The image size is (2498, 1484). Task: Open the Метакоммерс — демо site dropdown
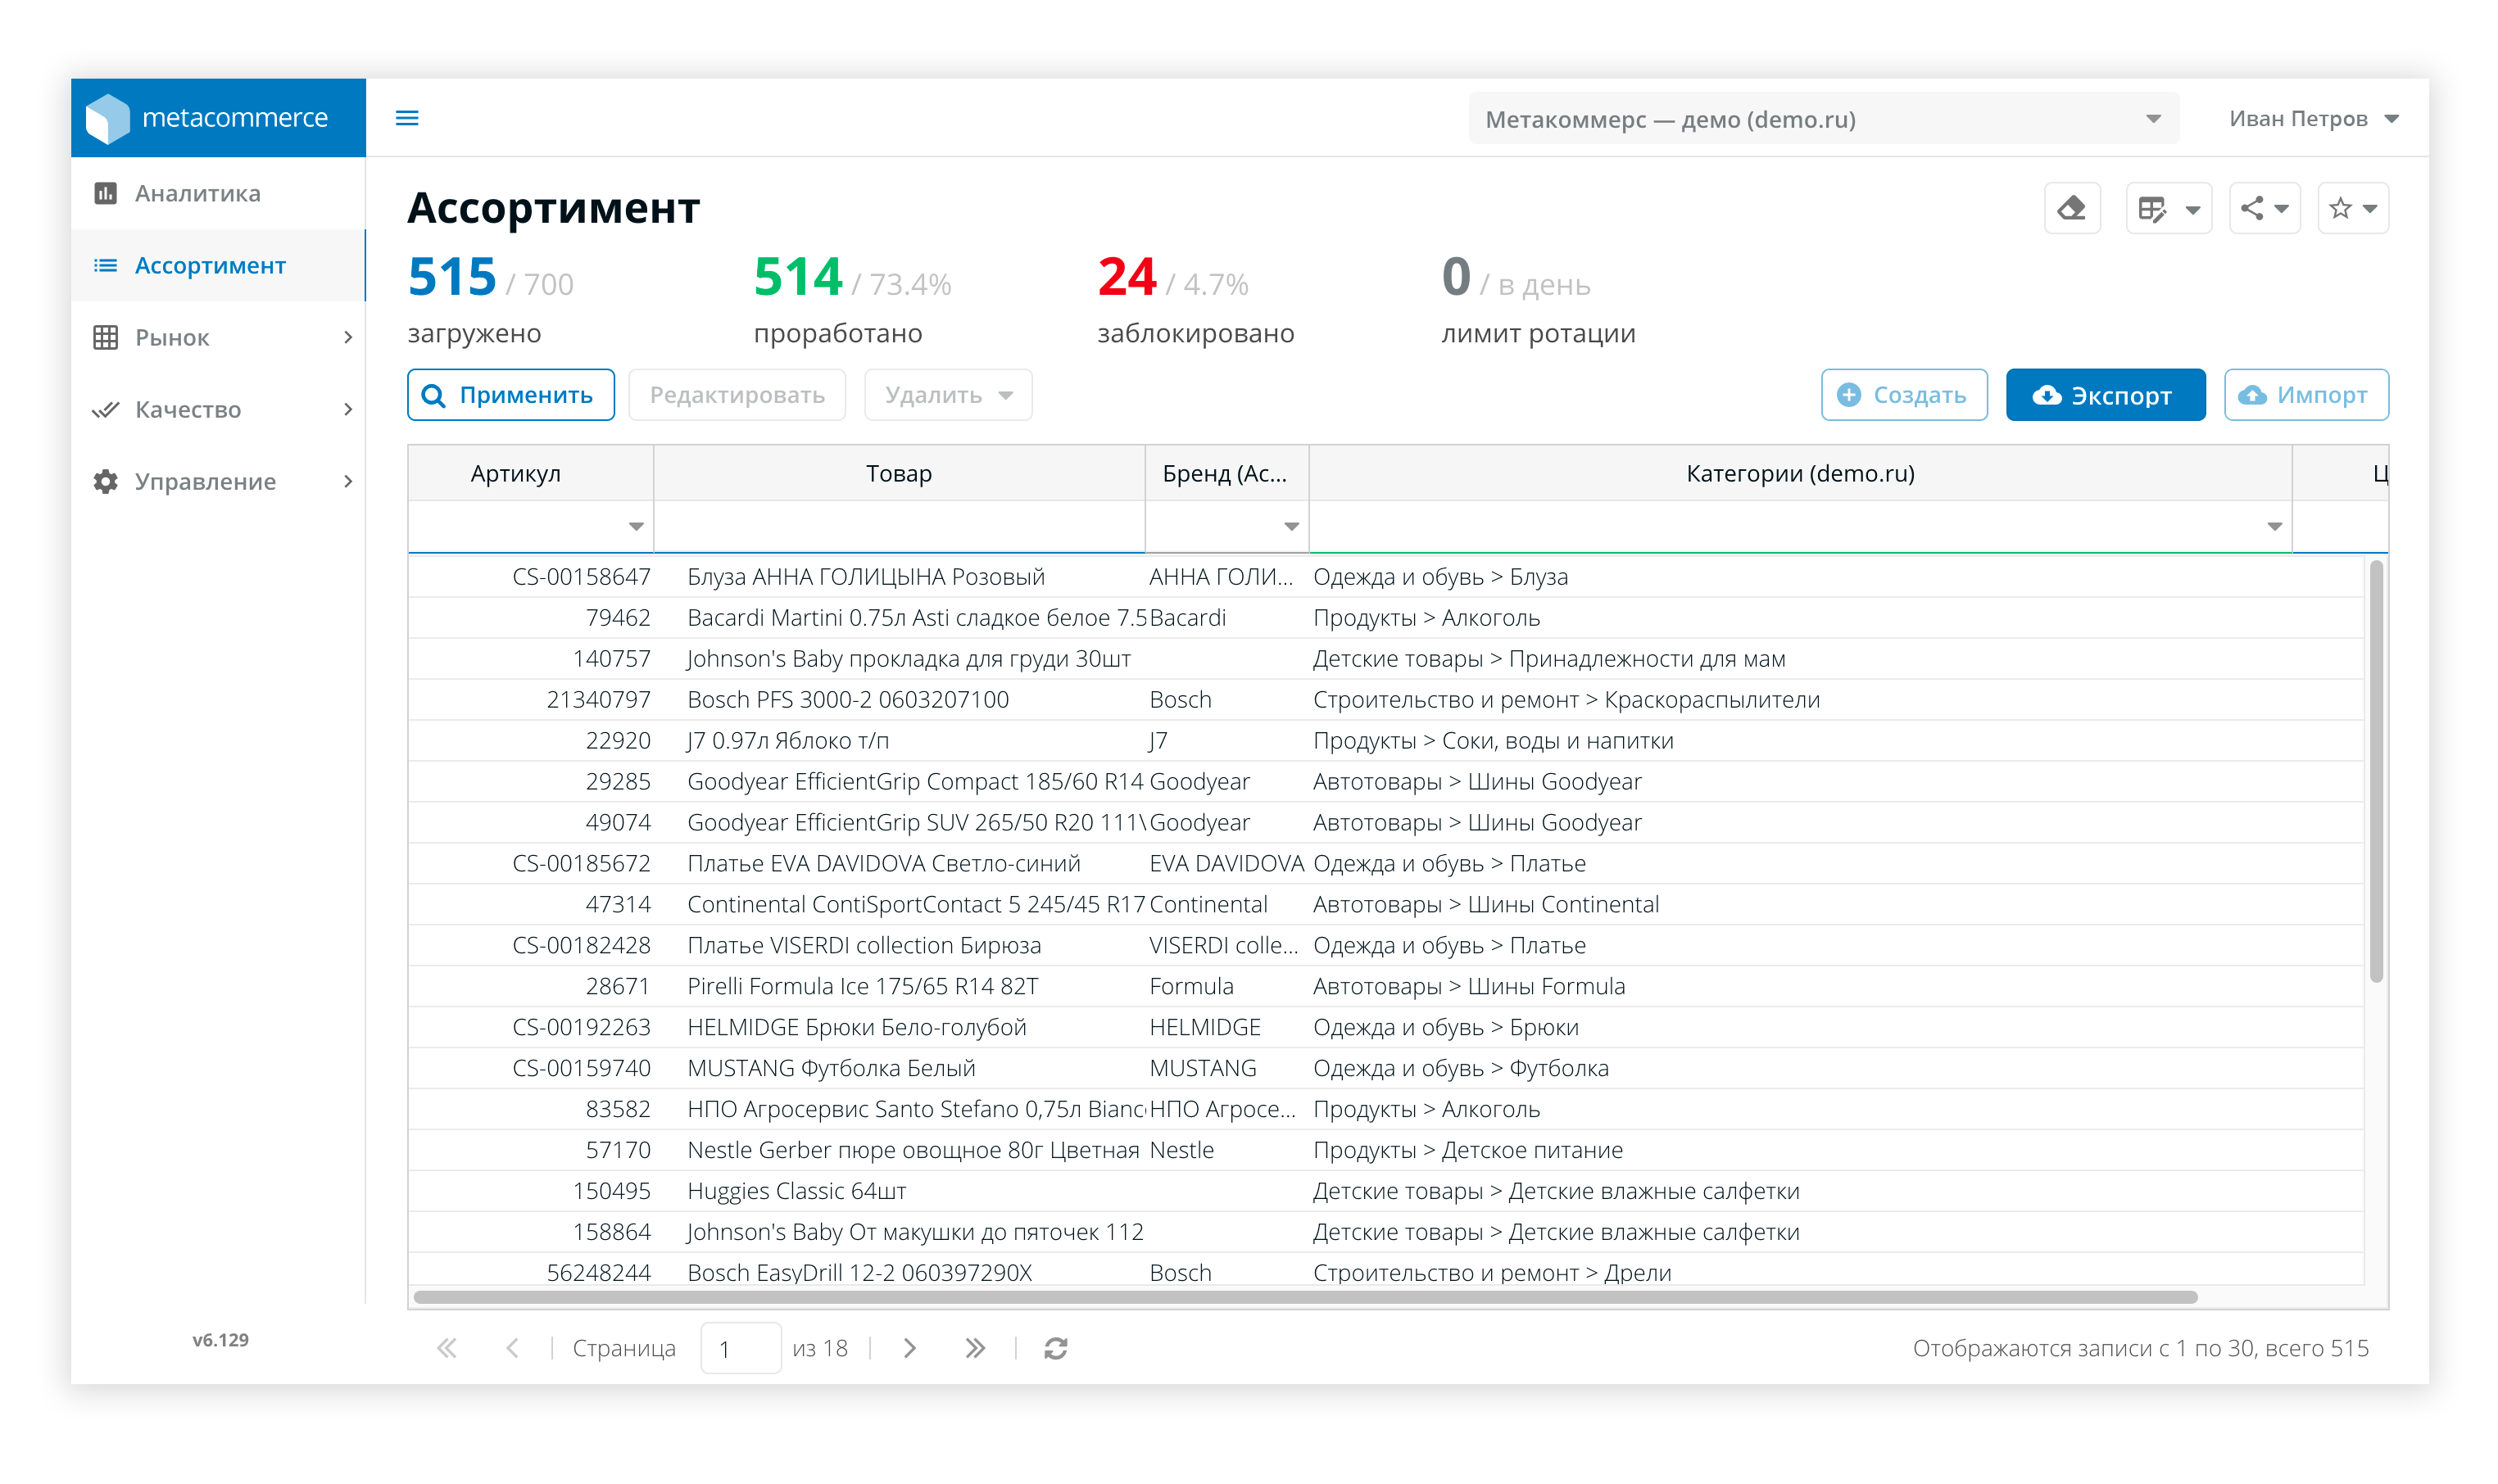pyautogui.click(x=1823, y=119)
